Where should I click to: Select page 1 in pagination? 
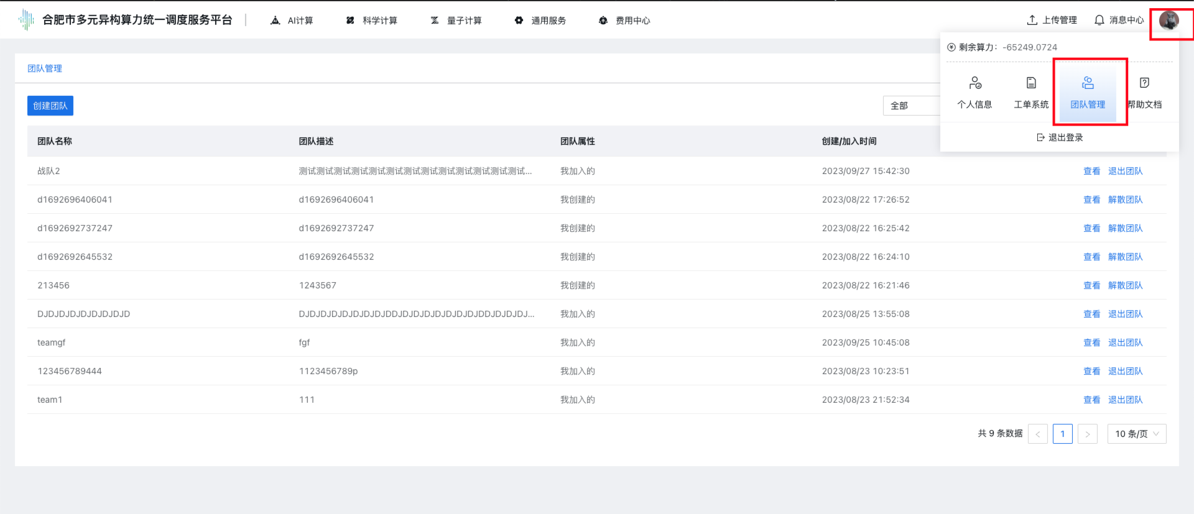1062,434
